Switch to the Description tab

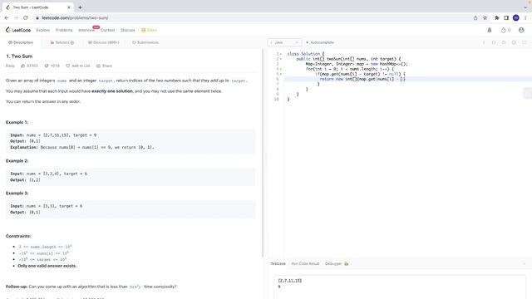21,42
